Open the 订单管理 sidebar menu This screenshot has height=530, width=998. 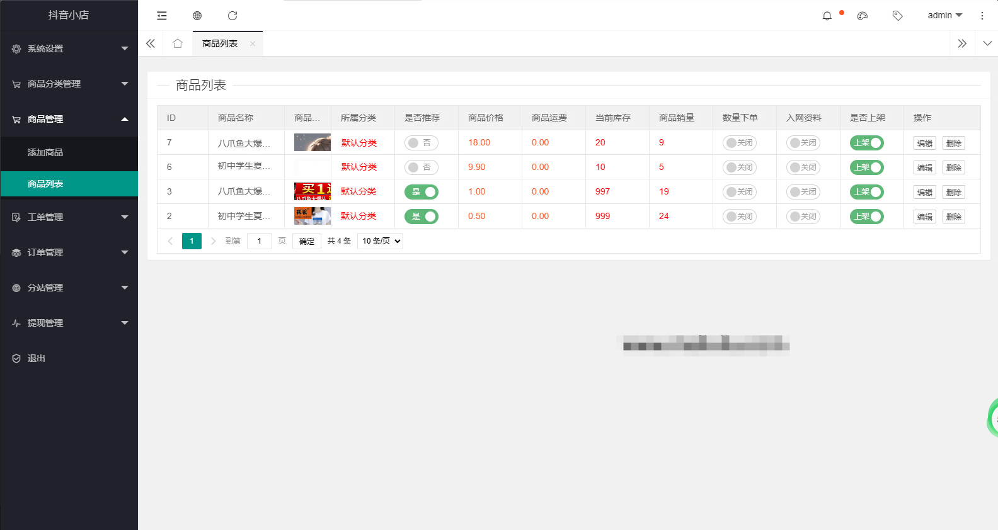pos(69,252)
